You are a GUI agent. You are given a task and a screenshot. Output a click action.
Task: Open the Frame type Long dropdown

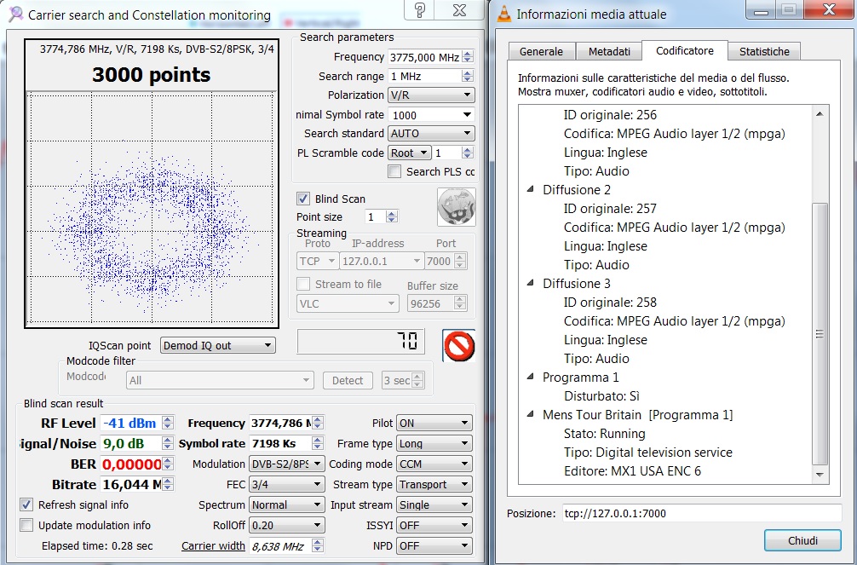434,444
